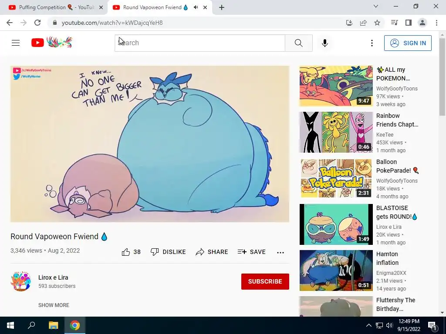Open Hamton inflation video thumbnail
446x334 pixels.
click(336, 271)
